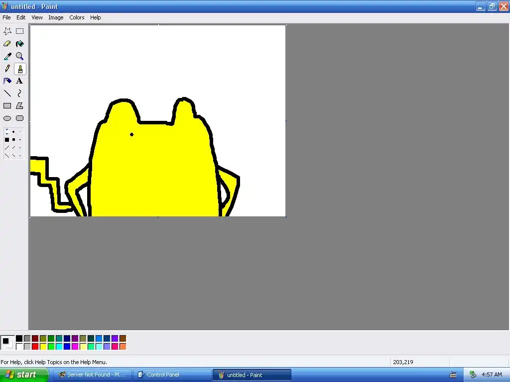Activate the Pick Color eyedropper tool
This screenshot has width=510, height=382.
point(7,56)
